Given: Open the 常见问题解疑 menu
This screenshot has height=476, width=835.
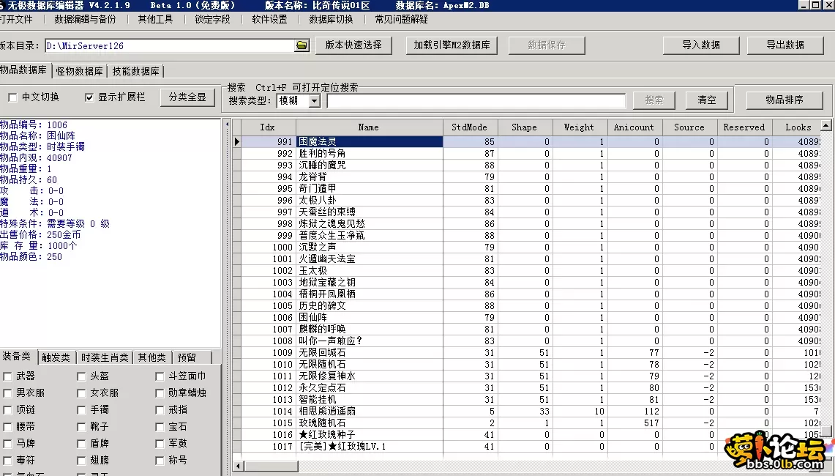Looking at the screenshot, I should 402,19.
